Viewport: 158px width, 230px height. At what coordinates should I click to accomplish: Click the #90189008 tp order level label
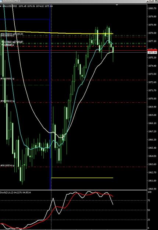coord(7,79)
